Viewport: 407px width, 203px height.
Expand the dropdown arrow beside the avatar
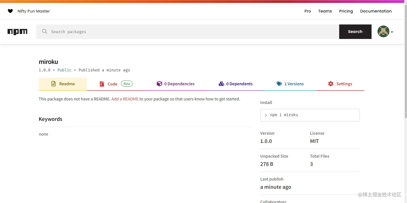(x=392, y=32)
